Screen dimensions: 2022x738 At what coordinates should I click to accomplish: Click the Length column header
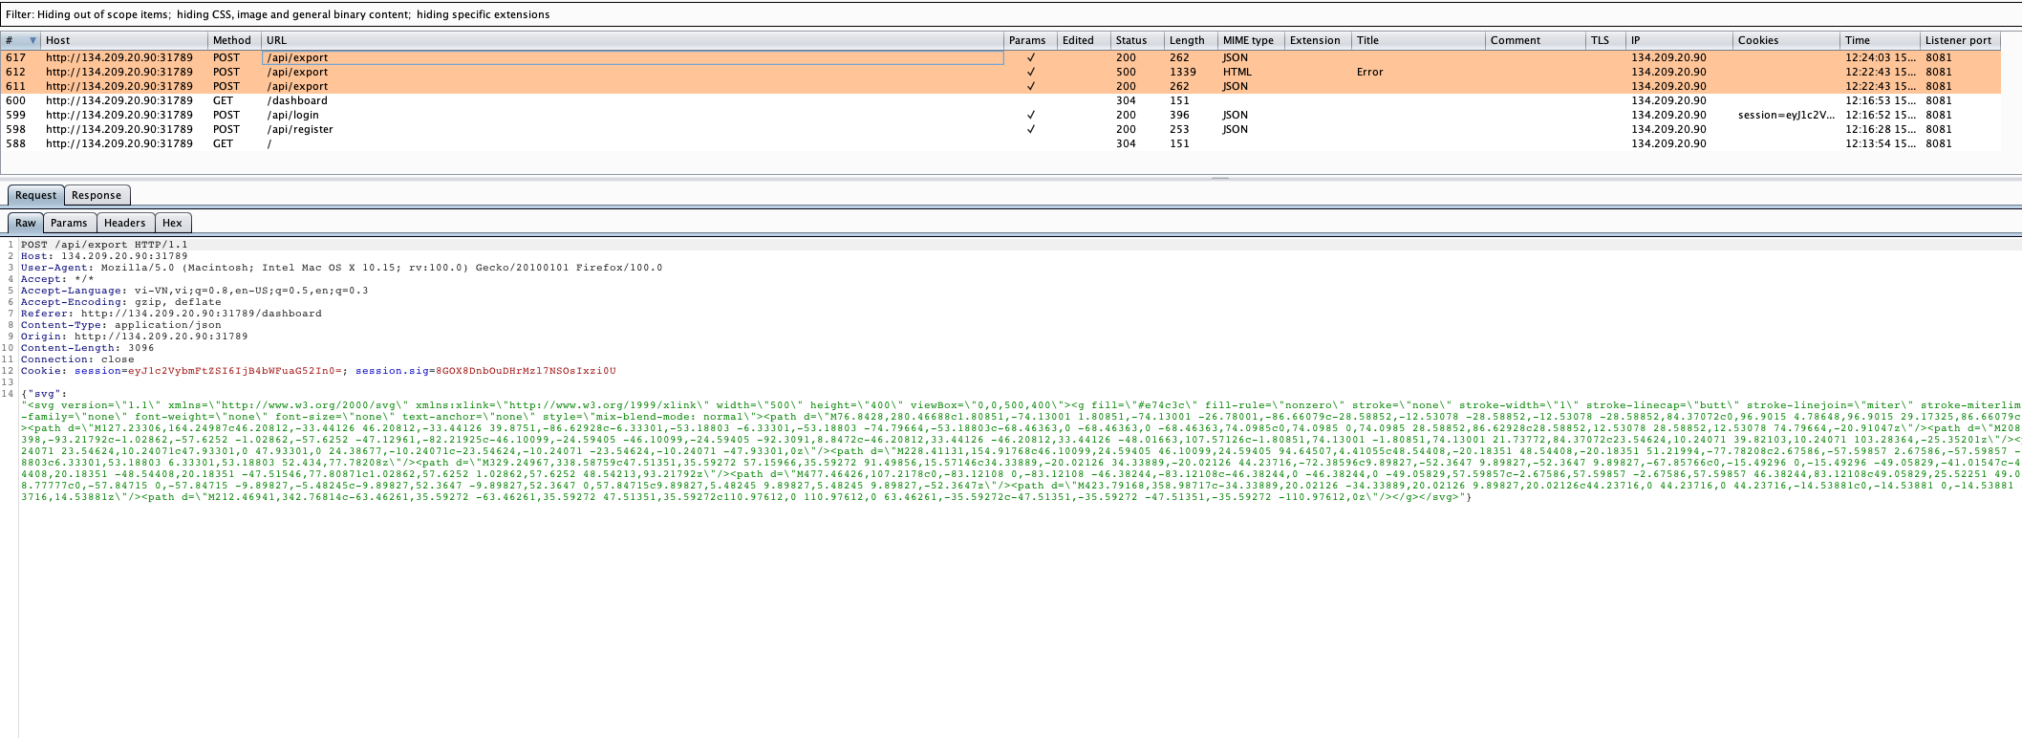1190,40
